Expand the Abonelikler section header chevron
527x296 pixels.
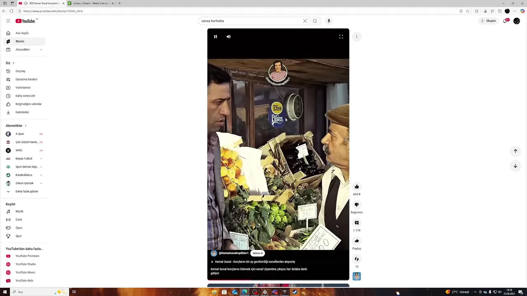pyautogui.click(x=26, y=126)
